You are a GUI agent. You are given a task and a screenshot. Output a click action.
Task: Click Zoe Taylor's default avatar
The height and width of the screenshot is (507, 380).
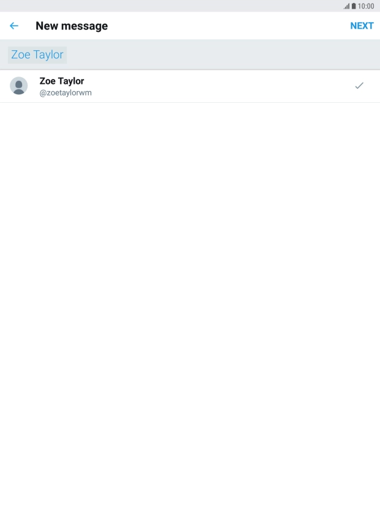(19, 86)
